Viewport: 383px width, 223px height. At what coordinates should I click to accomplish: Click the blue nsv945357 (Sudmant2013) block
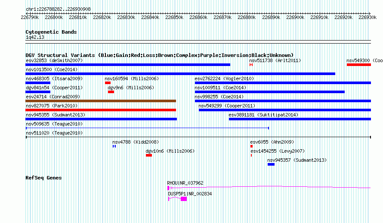coord(271,164)
